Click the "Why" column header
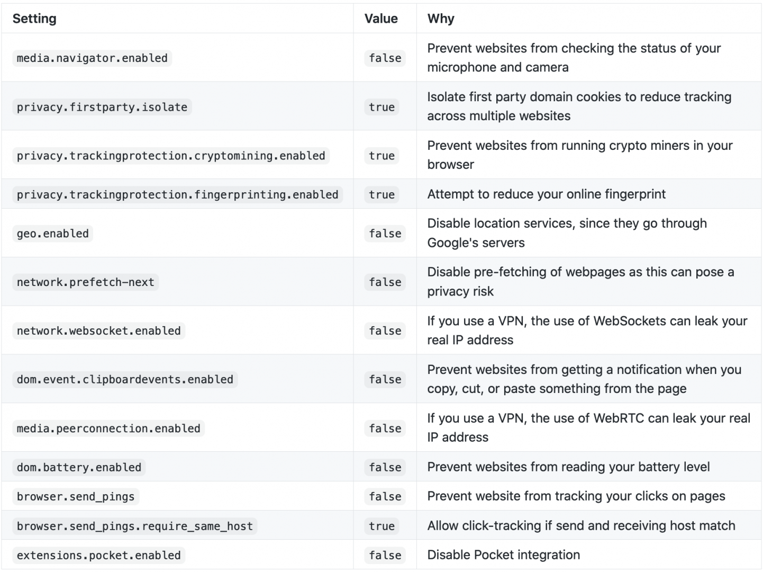763x572 pixels. pyautogui.click(x=441, y=19)
